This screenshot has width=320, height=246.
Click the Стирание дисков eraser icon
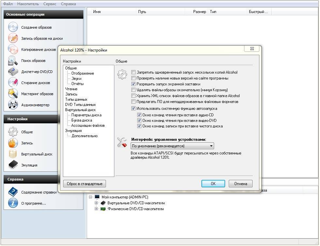pos(13,83)
